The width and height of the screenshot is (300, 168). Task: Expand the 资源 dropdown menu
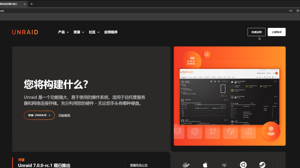[79, 32]
